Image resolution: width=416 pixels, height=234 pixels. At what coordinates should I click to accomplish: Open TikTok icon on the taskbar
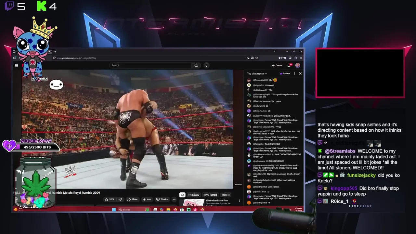coord(195,210)
